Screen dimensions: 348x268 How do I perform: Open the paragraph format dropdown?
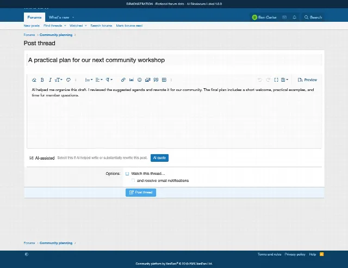109,80
